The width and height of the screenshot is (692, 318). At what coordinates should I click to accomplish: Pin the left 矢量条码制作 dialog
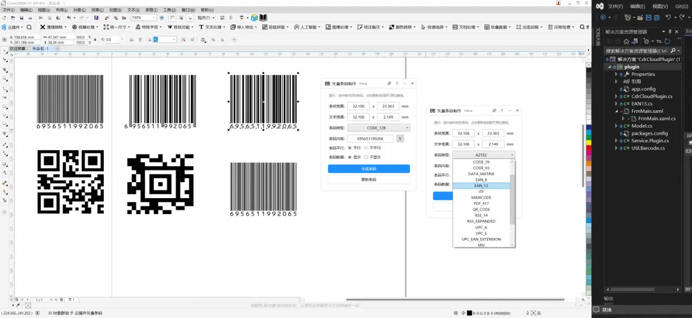pyautogui.click(x=389, y=83)
